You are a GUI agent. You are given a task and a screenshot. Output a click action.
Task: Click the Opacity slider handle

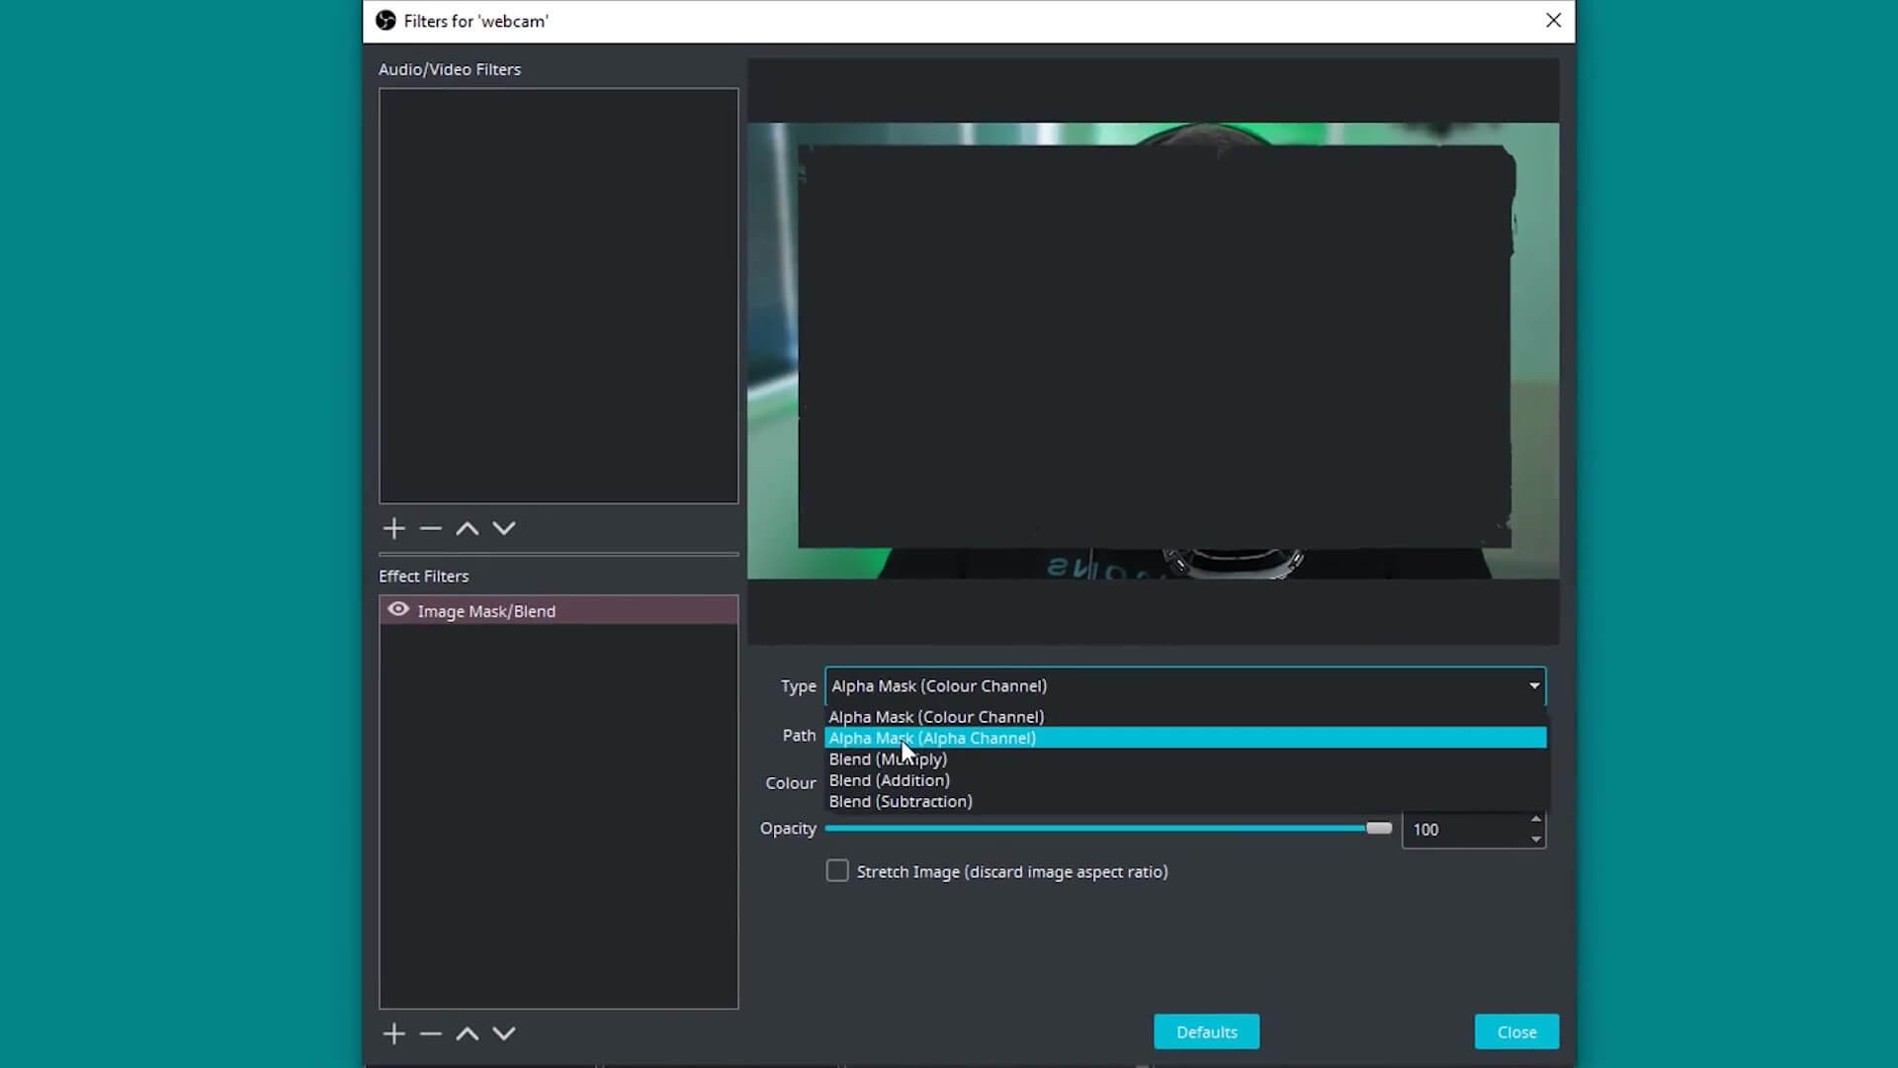1379,829
